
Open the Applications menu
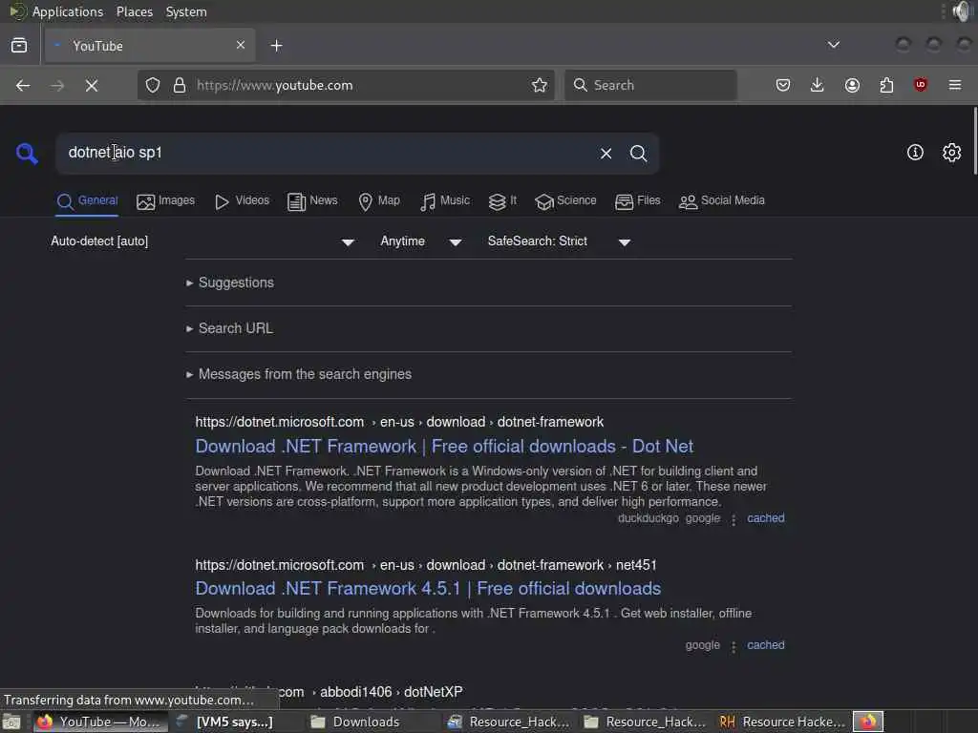click(68, 11)
